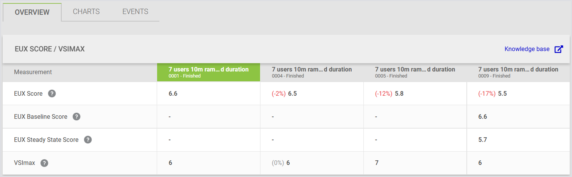
Task: Click the EUX SCORE / VSIMAX panel title
Action: [x=50, y=49]
